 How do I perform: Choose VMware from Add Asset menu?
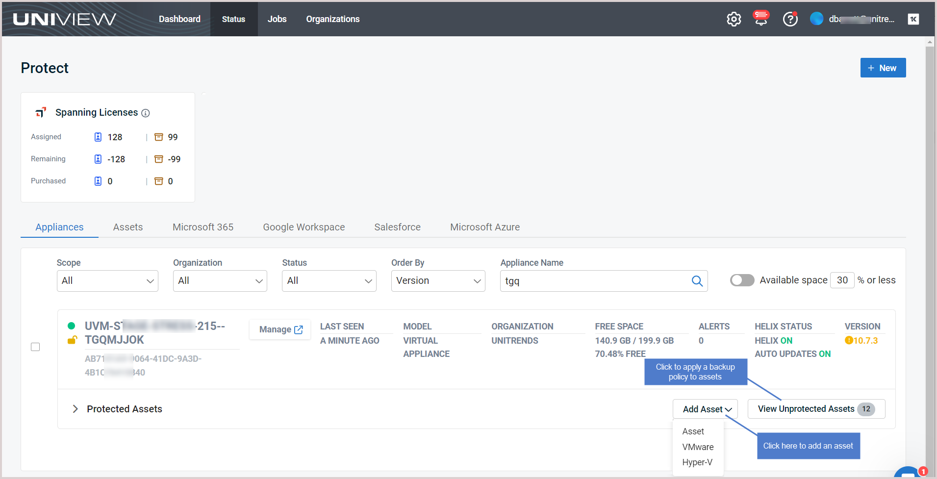pyautogui.click(x=698, y=447)
